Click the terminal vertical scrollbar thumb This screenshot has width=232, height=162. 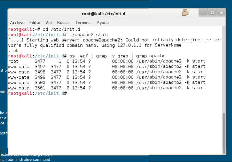tap(224, 130)
